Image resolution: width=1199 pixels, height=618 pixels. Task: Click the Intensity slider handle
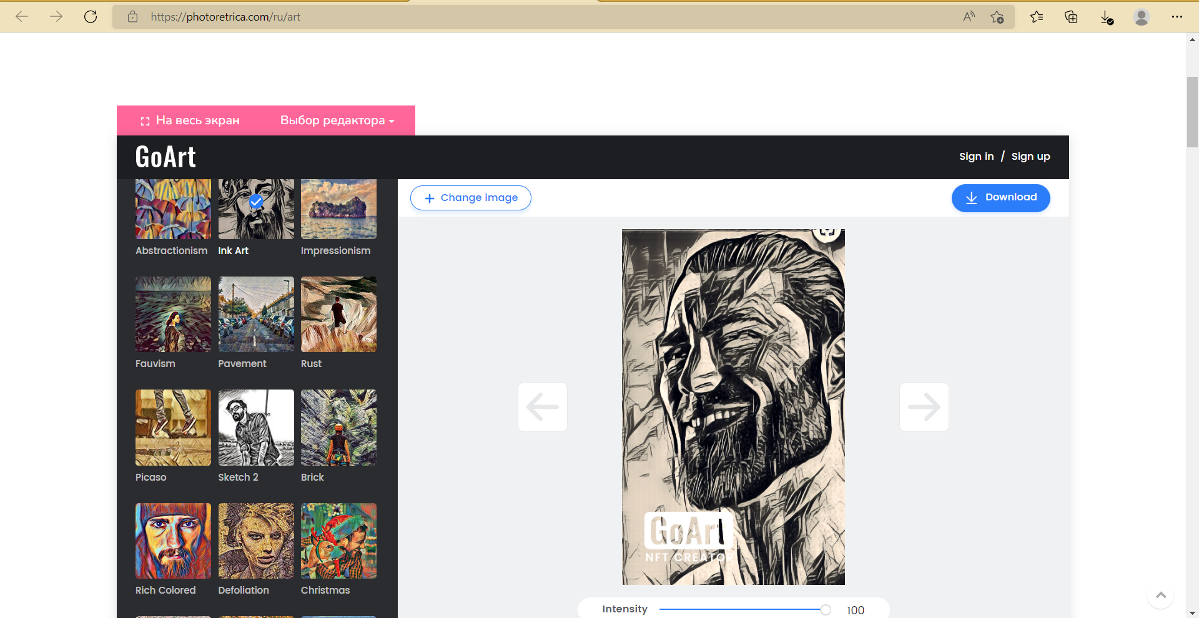pyautogui.click(x=826, y=610)
